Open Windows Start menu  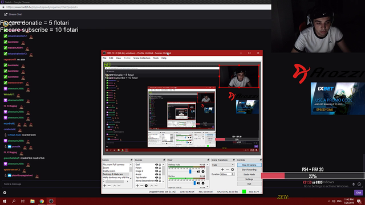5,201
